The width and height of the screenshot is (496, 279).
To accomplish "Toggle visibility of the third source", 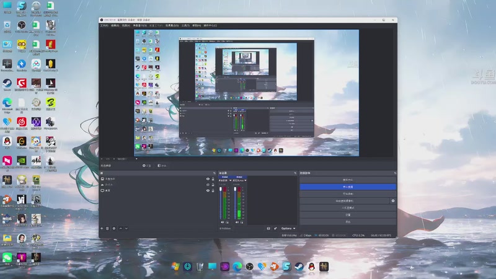I will (208, 191).
